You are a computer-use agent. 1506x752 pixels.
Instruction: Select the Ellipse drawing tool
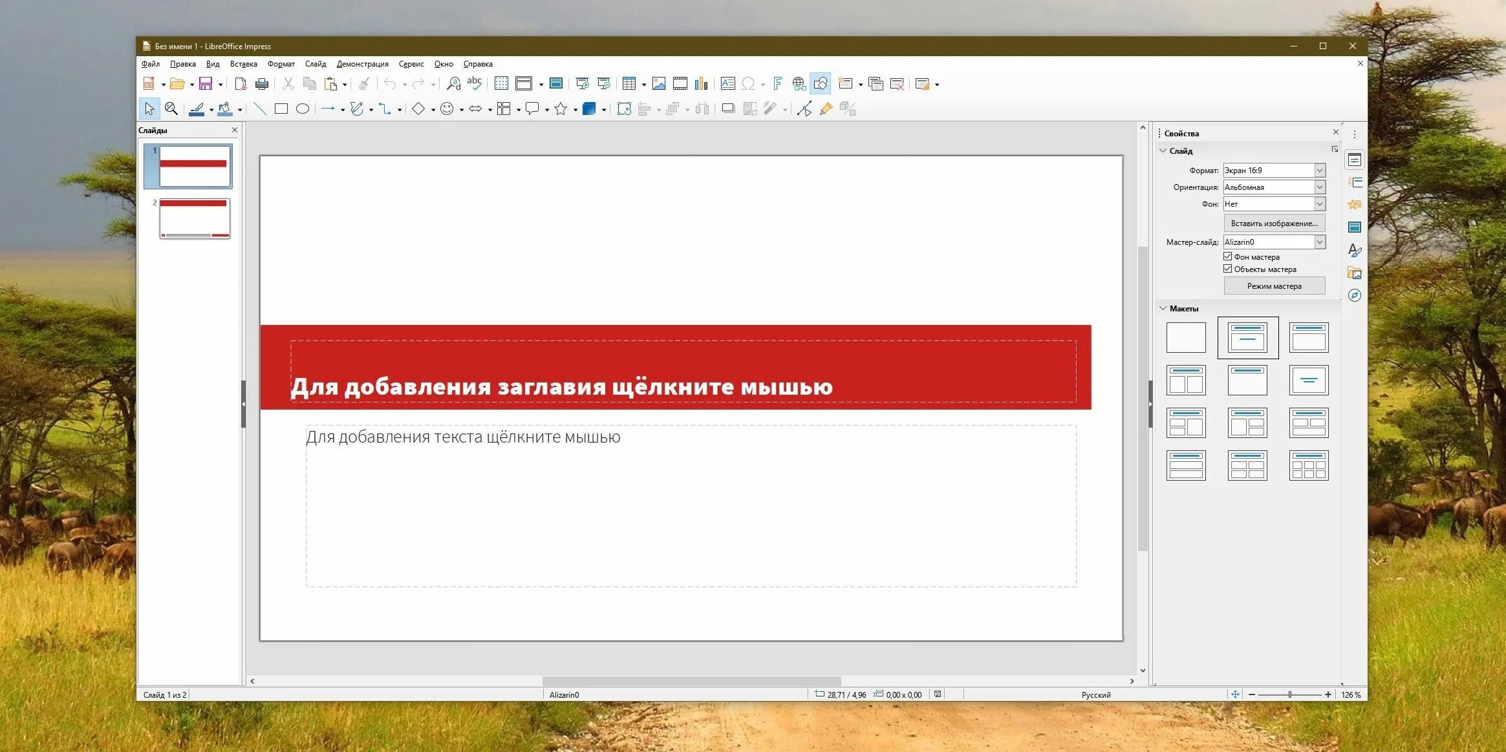coord(302,109)
